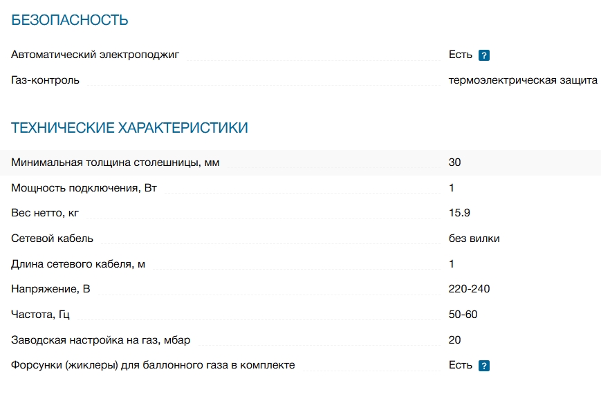Select the без вилки value
Screen dimensions: 601x401
pos(474,239)
